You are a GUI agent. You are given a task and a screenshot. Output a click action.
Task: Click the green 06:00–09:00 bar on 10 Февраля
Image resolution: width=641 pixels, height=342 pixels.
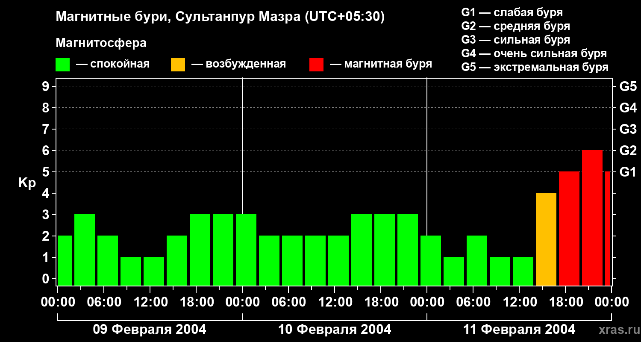click(292, 260)
